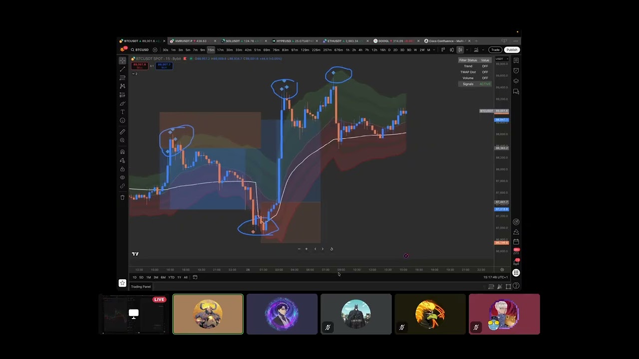Select the hollow candles chart type
Image resolution: width=639 pixels, height=359 pixels.
452,50
